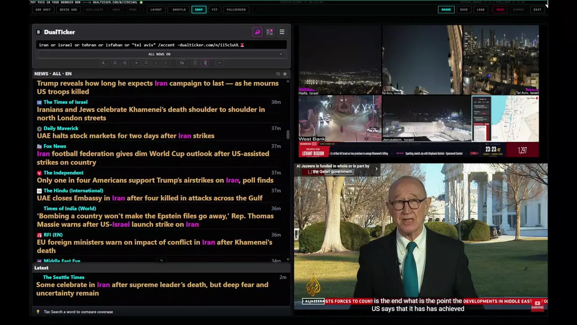Expand the Al Jazeera funding notice arrow
The width and height of the screenshot is (577, 325).
coord(376,169)
